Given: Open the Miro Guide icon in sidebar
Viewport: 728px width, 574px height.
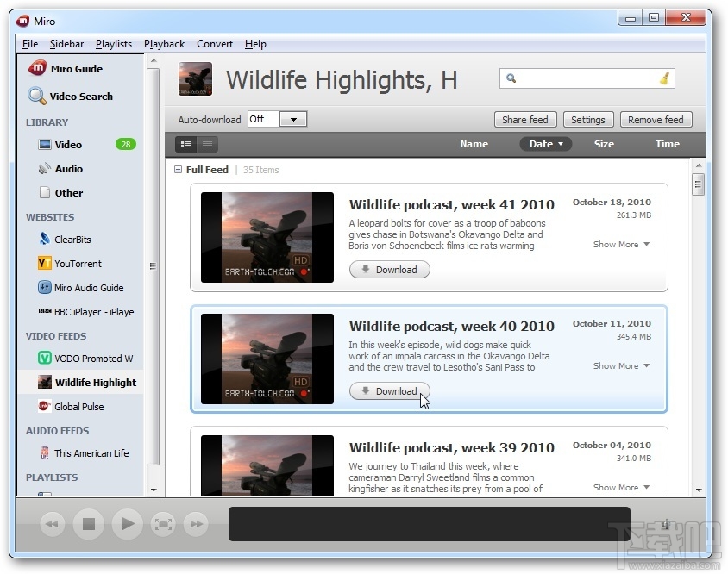Looking at the screenshot, I should click(x=37, y=68).
